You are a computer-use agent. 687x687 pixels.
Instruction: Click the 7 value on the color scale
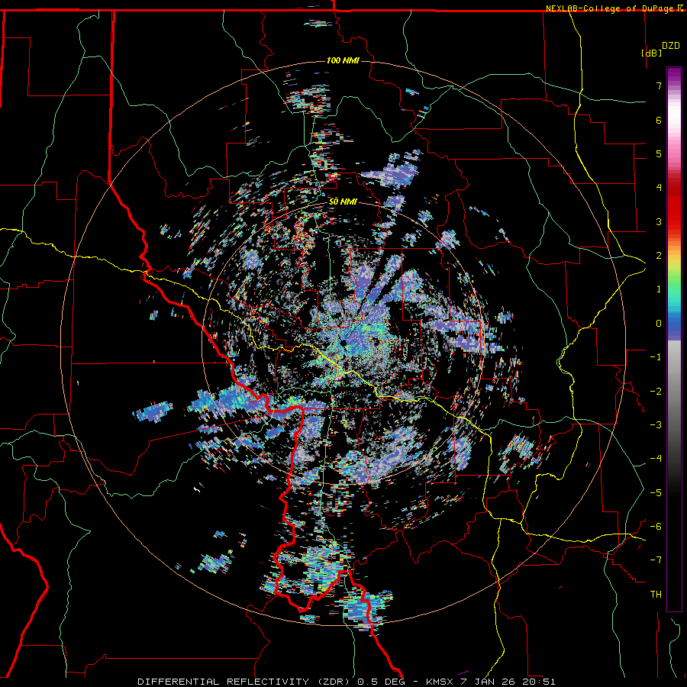659,85
